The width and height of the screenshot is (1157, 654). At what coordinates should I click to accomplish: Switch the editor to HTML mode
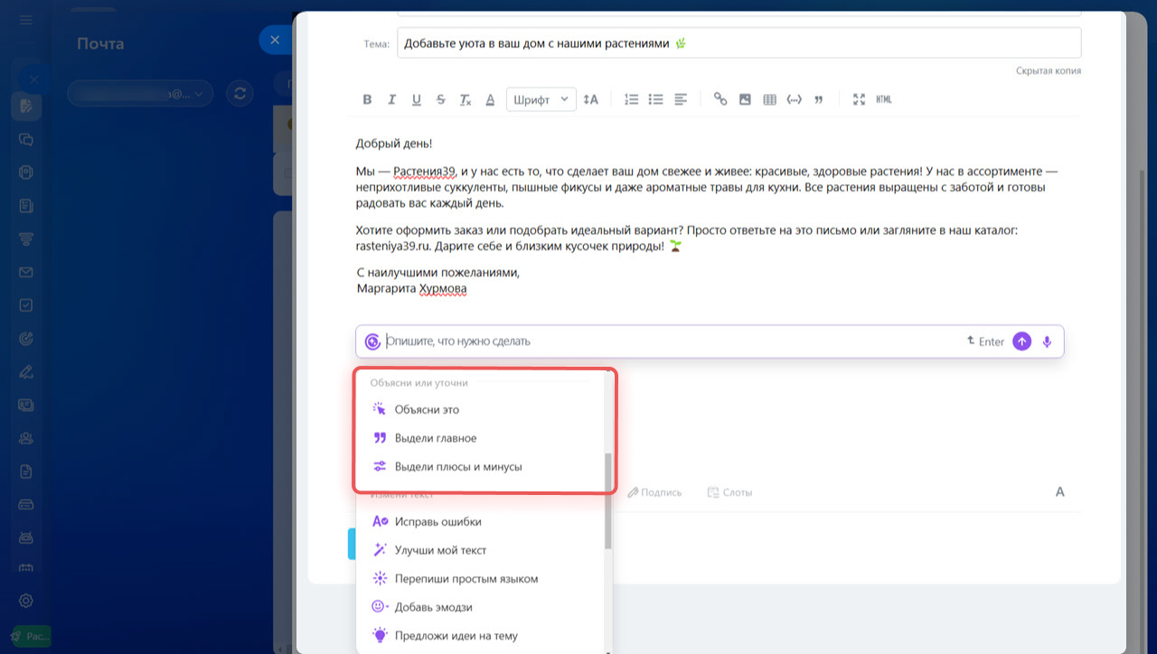[x=884, y=99]
